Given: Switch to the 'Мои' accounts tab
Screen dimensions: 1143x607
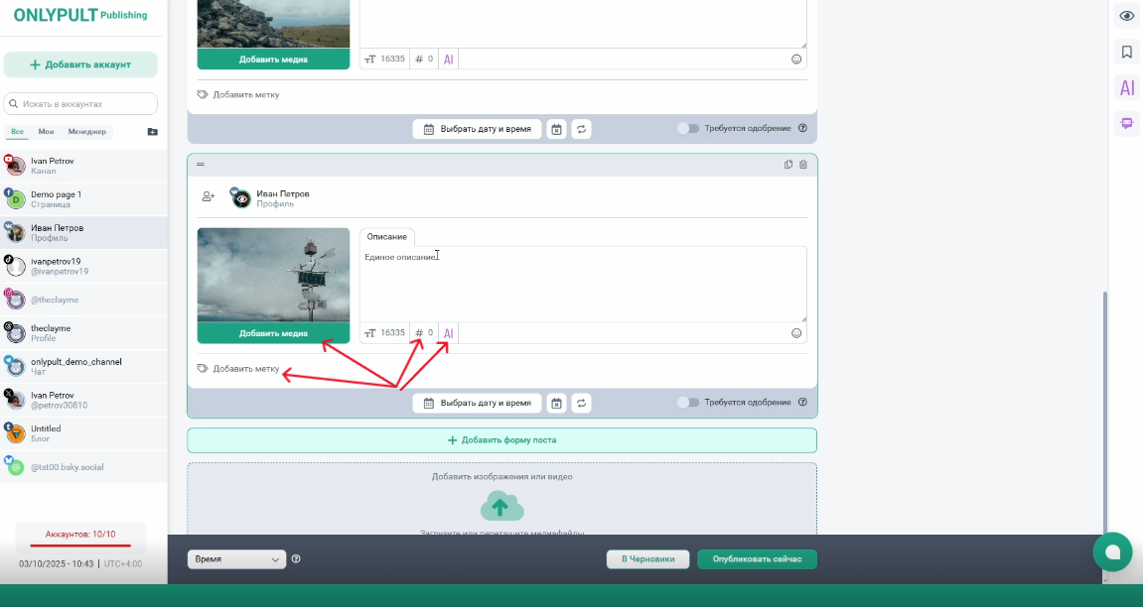Looking at the screenshot, I should pyautogui.click(x=46, y=132).
